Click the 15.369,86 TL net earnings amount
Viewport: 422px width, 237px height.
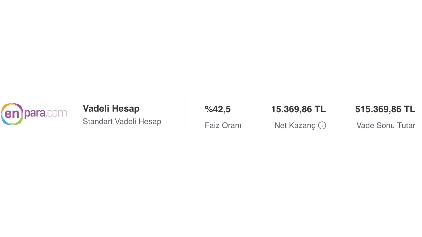(x=298, y=109)
